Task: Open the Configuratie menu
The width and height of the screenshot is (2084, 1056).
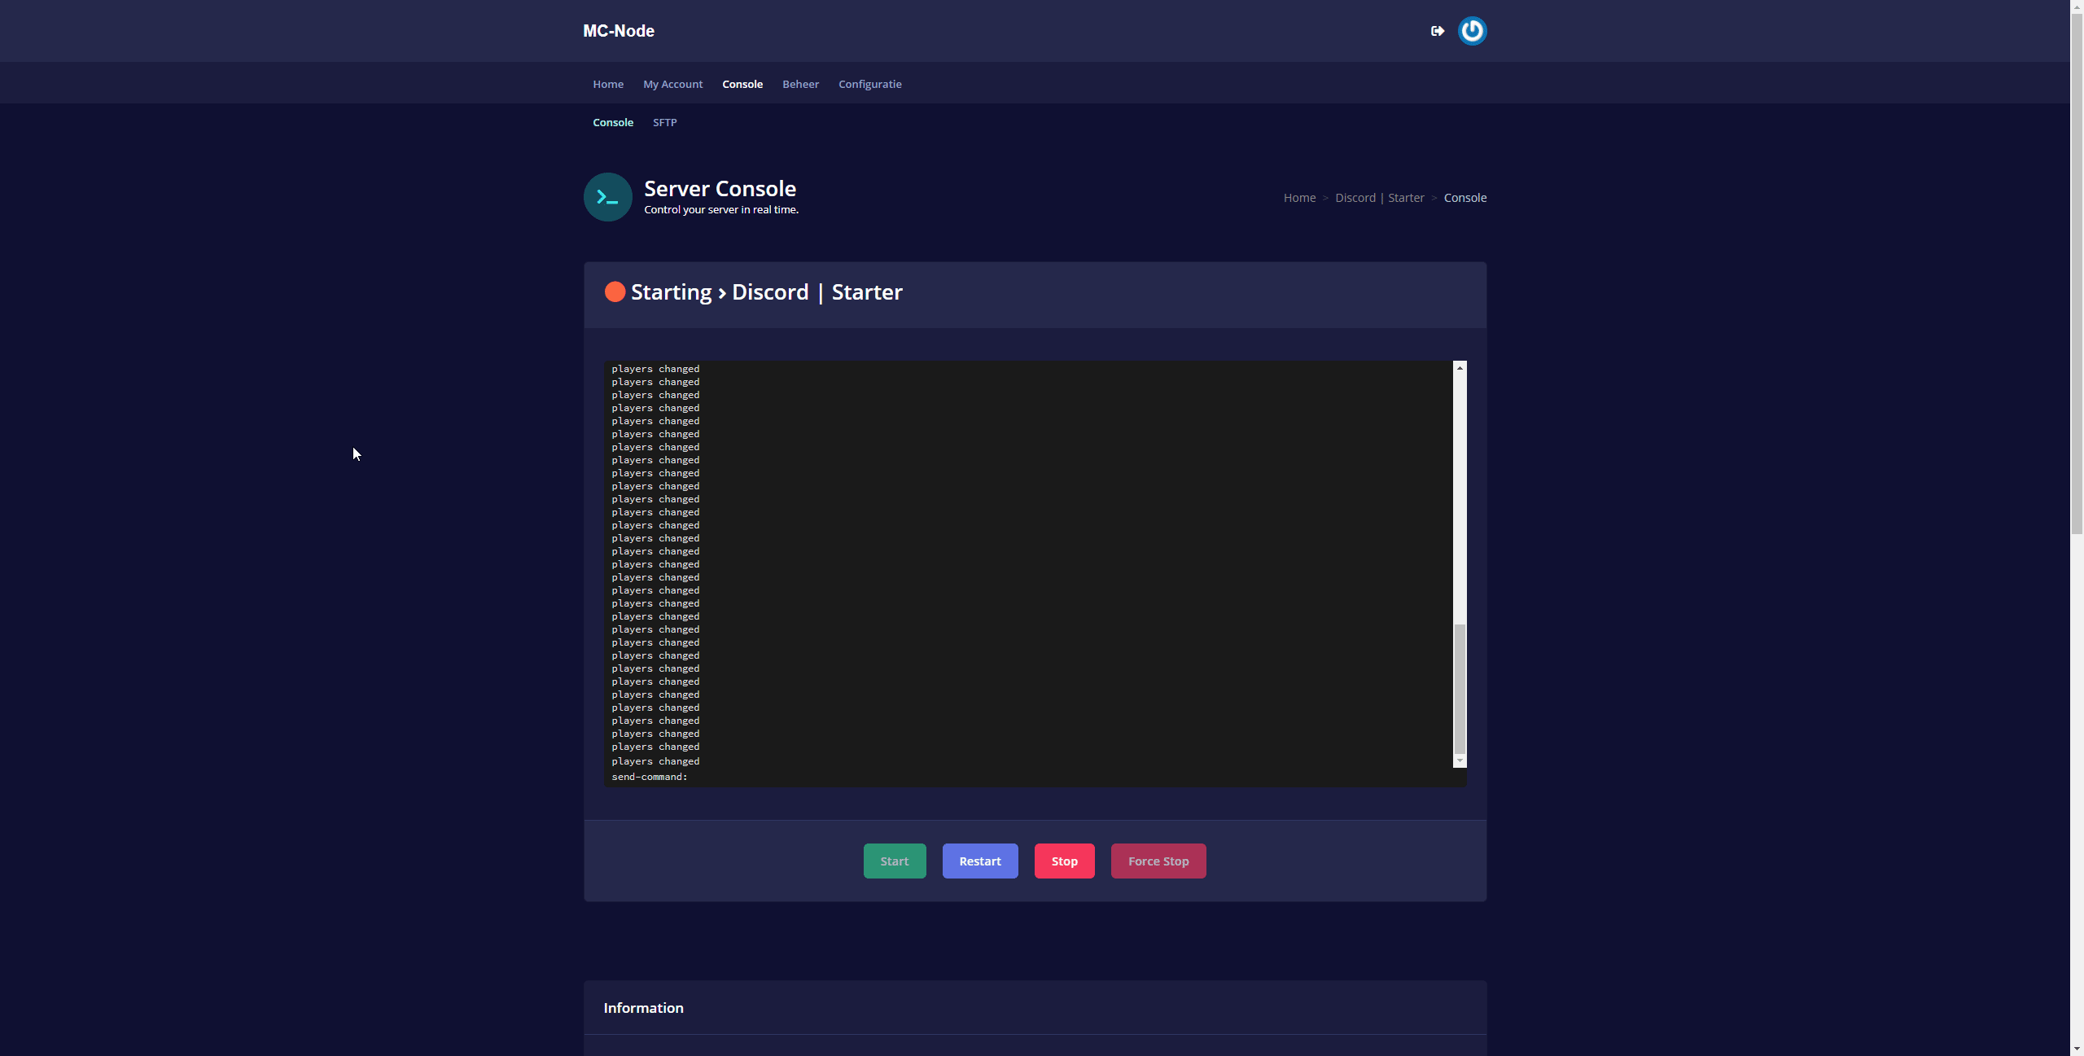Action: click(869, 84)
